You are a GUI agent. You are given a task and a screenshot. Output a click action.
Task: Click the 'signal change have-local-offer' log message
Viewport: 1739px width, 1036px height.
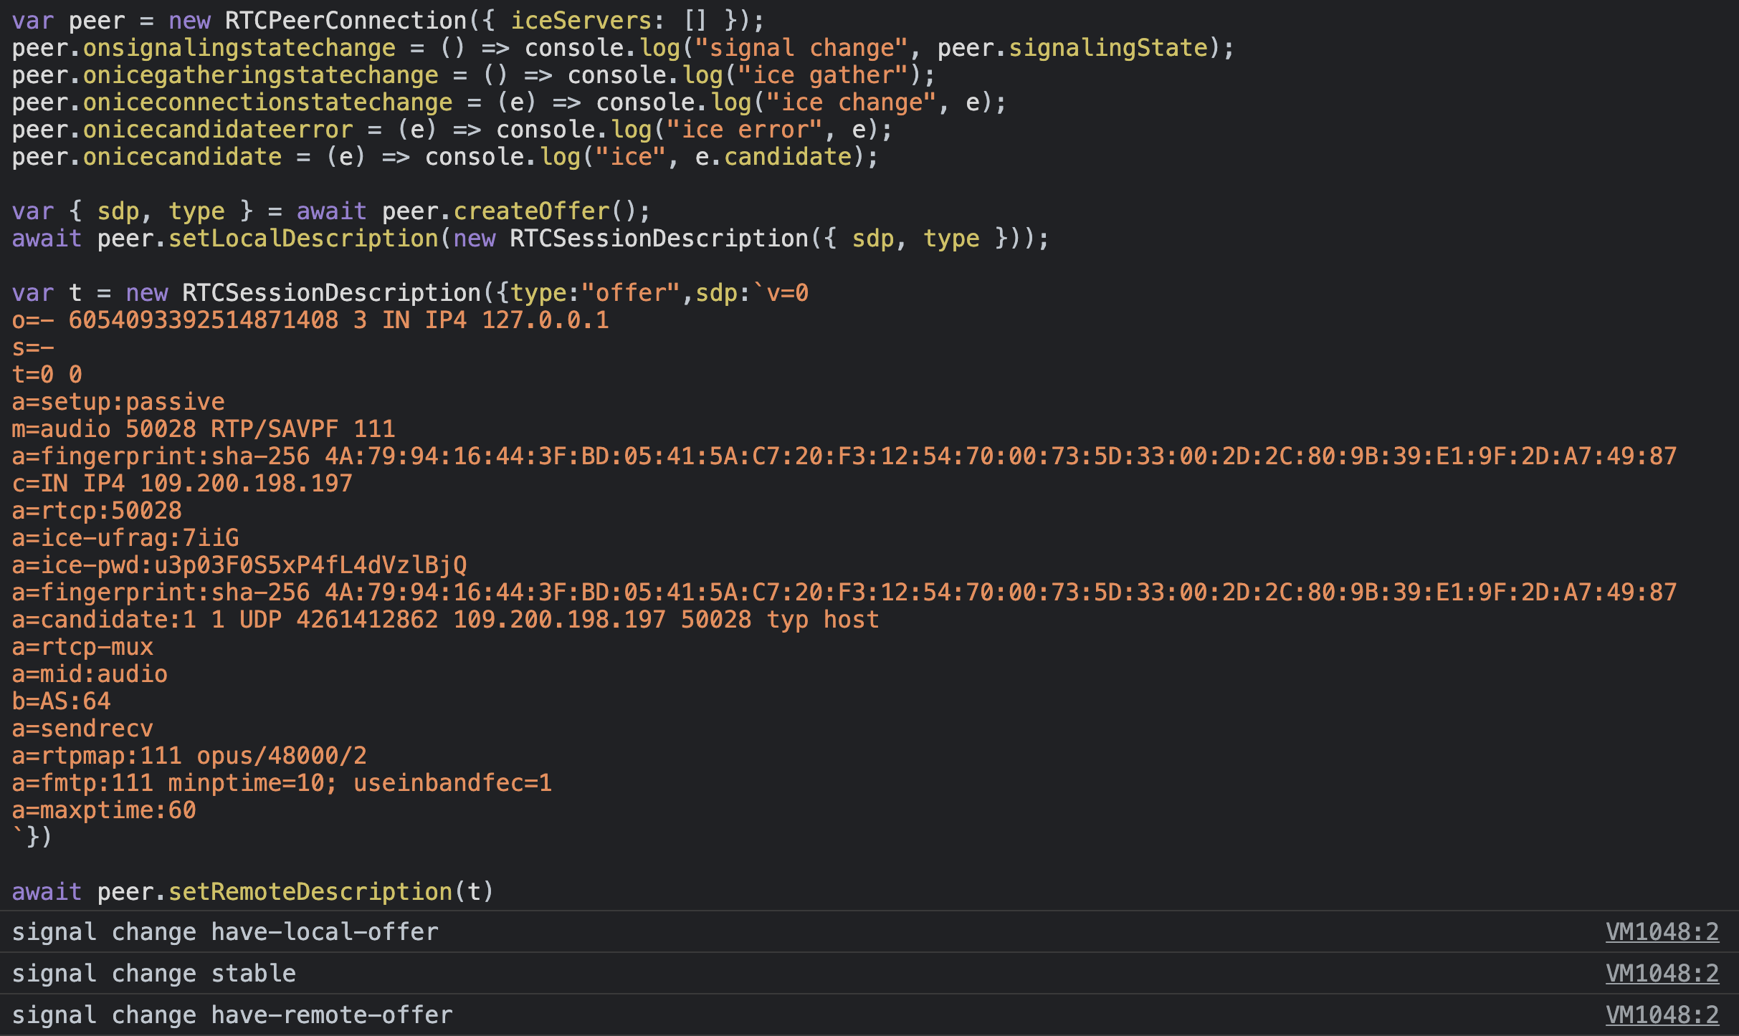click(225, 931)
